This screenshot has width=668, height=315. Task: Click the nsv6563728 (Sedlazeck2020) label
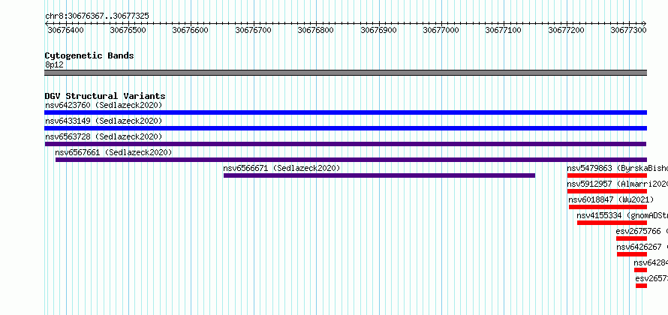(104, 136)
